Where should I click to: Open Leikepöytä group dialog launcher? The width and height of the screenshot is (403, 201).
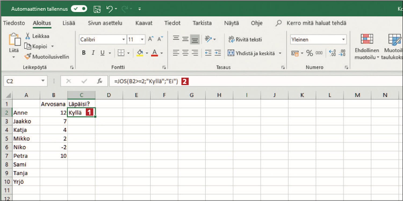72,68
